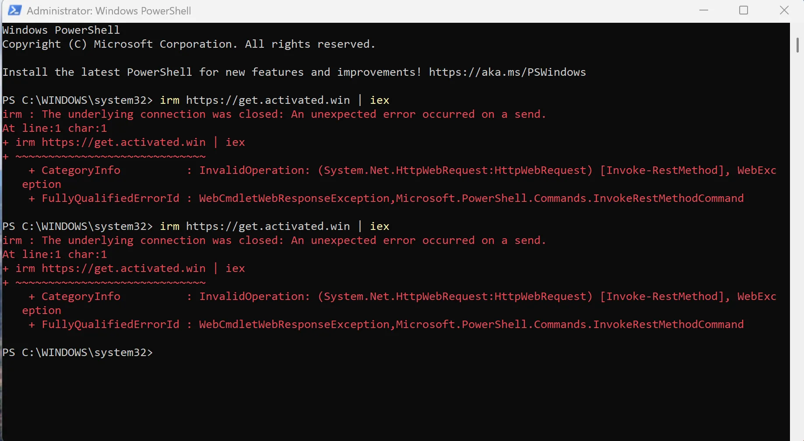
Task: Minimize the PowerShell window
Action: [x=703, y=10]
